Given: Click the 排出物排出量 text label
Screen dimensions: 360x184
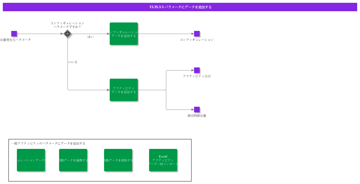Looking at the screenshot, I should [x=197, y=116].
